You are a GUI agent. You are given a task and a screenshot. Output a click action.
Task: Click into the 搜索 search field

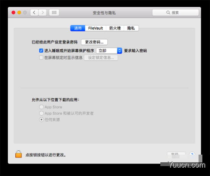176,13
